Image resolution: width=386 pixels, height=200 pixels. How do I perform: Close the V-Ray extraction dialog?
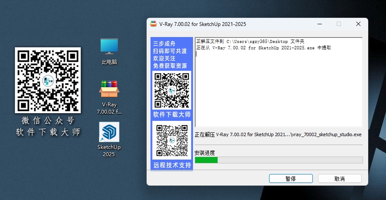pos(358,24)
